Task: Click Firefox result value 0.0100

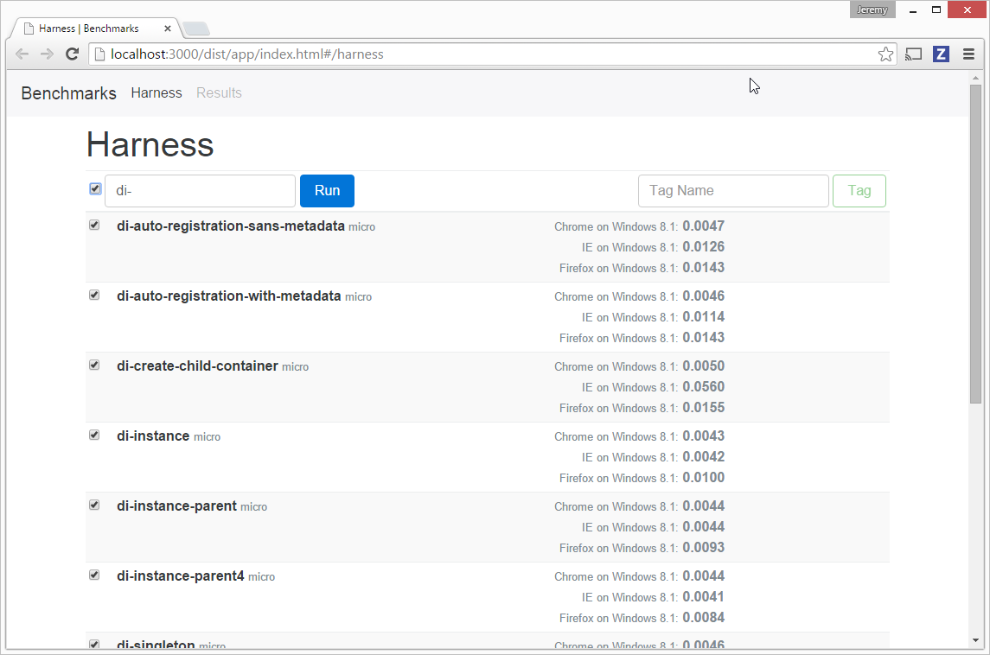Action: [703, 478]
